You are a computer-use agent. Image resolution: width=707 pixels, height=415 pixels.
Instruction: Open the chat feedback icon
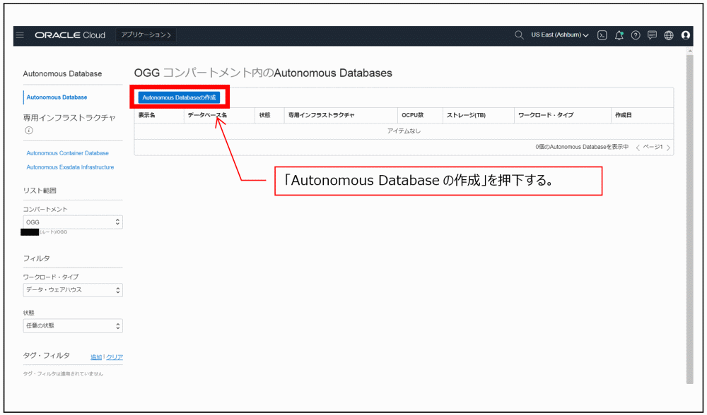pyautogui.click(x=652, y=35)
